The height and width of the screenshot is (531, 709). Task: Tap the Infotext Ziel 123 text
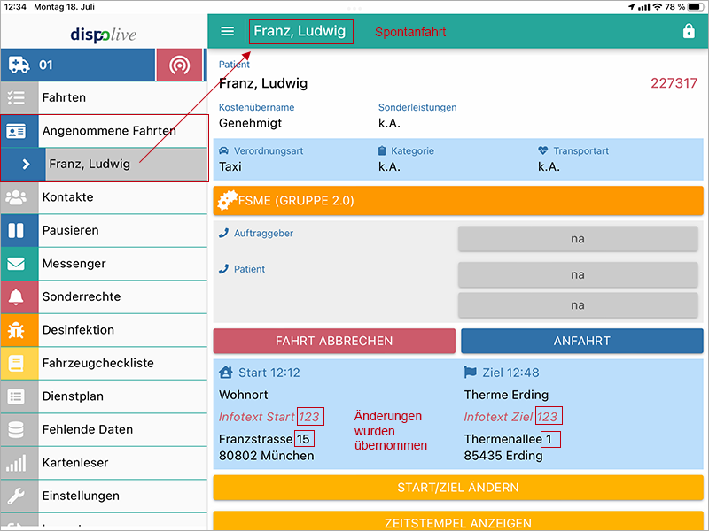pos(510,417)
